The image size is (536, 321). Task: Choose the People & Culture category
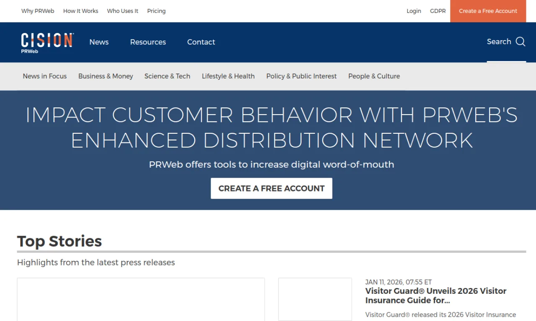[x=374, y=76]
